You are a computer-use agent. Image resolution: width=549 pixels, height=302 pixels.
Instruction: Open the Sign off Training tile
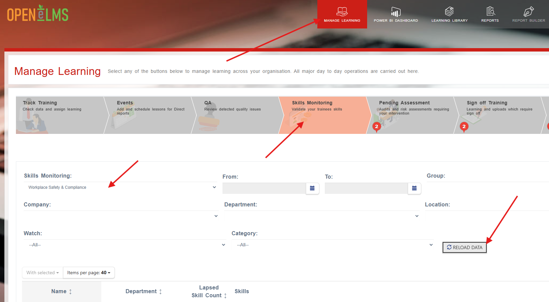(x=499, y=115)
